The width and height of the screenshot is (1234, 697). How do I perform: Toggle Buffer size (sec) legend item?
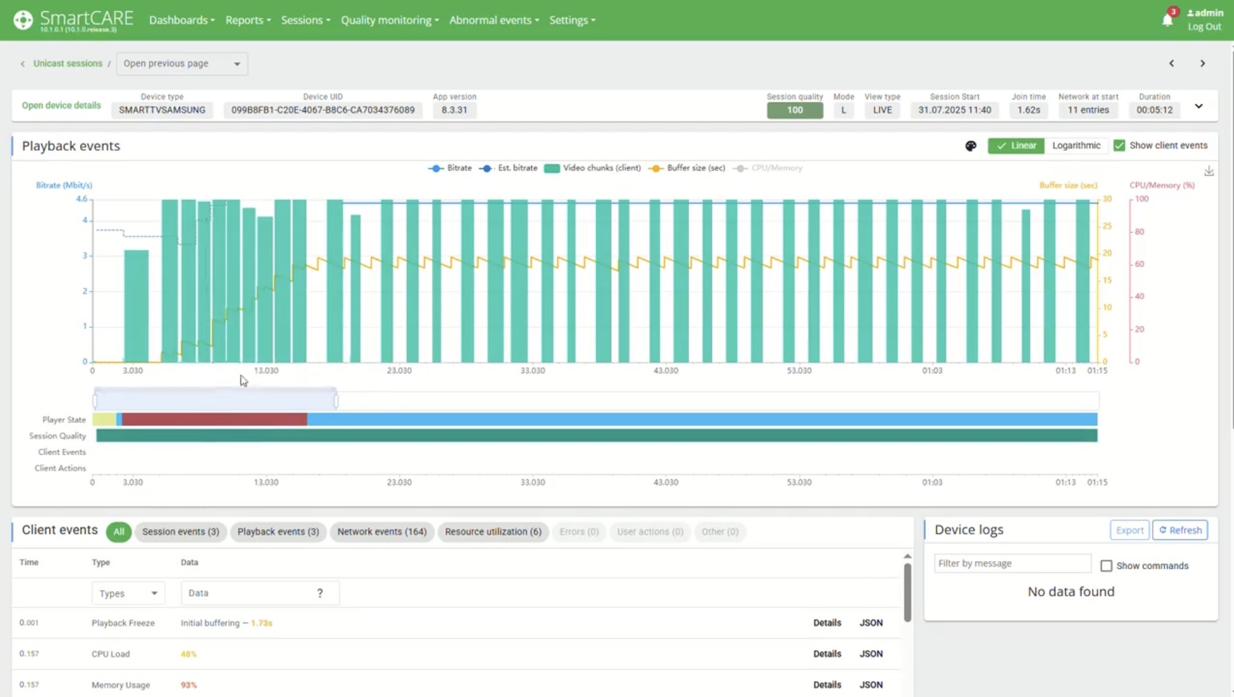coord(687,168)
